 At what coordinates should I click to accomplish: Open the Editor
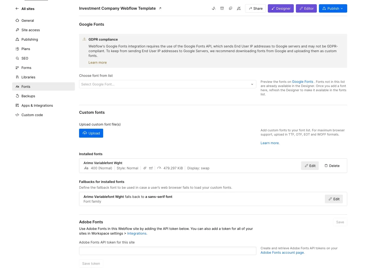coord(306,8)
